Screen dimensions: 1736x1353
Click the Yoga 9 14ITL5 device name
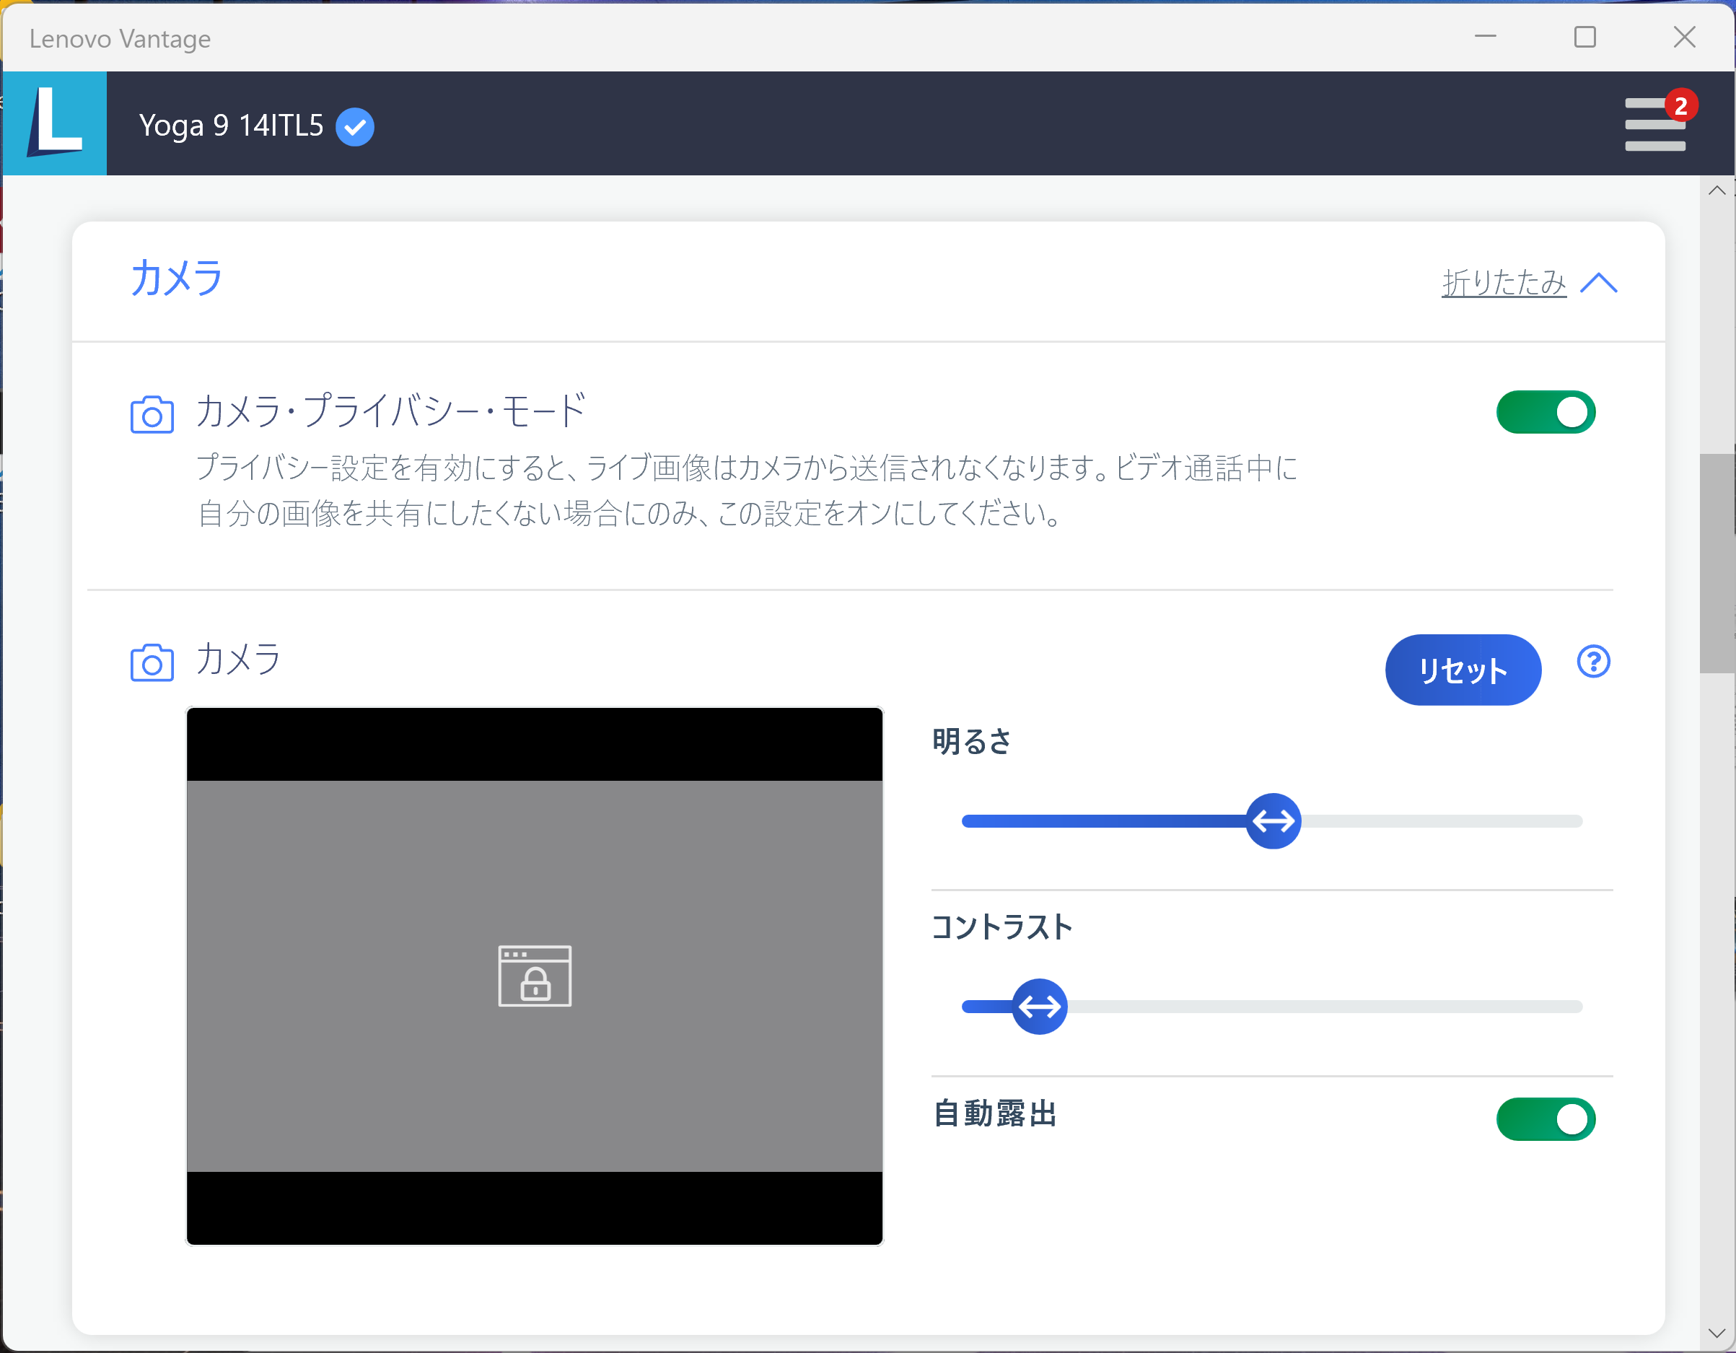tap(230, 126)
